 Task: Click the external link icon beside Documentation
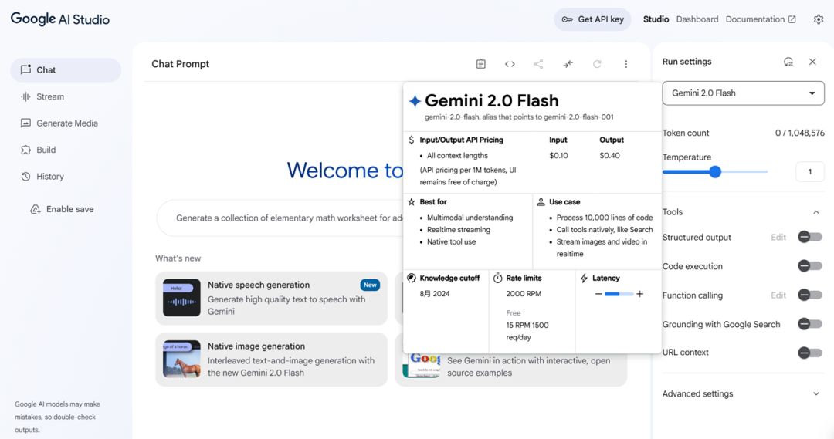click(x=792, y=19)
